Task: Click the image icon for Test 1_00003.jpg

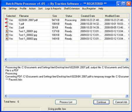Action: click(7, 39)
